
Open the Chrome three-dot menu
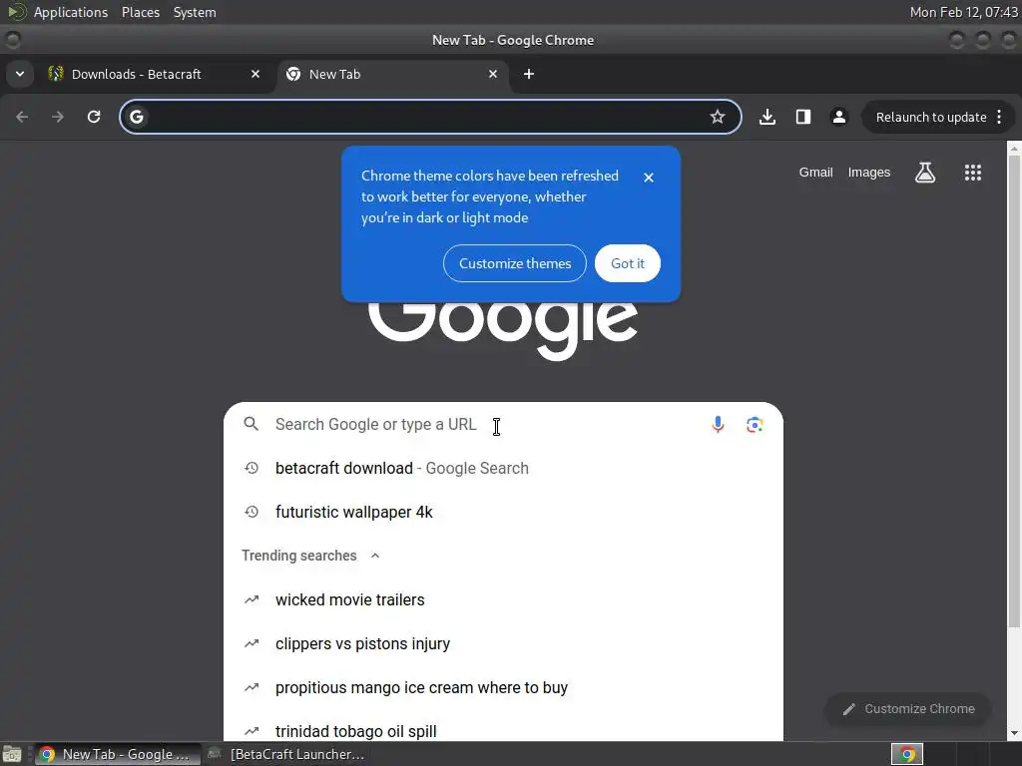(999, 117)
